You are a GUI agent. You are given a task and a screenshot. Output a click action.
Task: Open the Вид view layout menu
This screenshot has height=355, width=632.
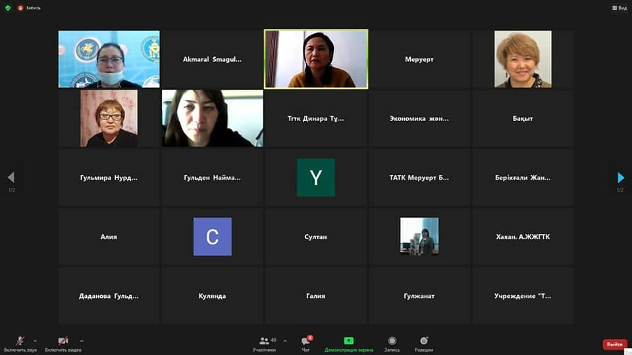click(619, 8)
